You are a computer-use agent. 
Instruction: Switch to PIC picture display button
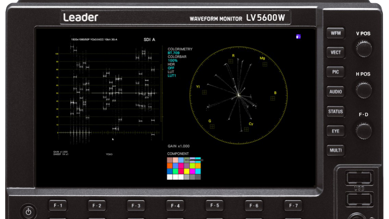tap(336, 72)
